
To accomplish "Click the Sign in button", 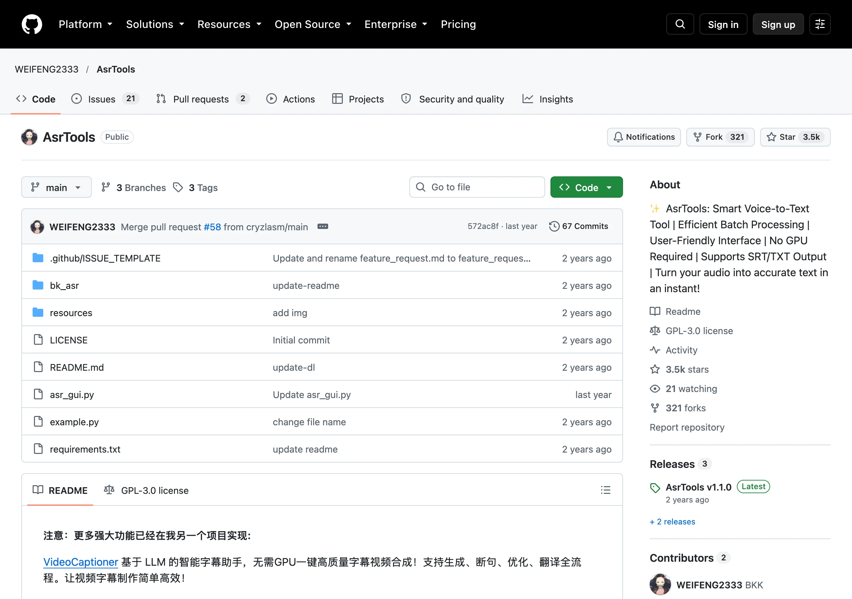I will tap(723, 24).
